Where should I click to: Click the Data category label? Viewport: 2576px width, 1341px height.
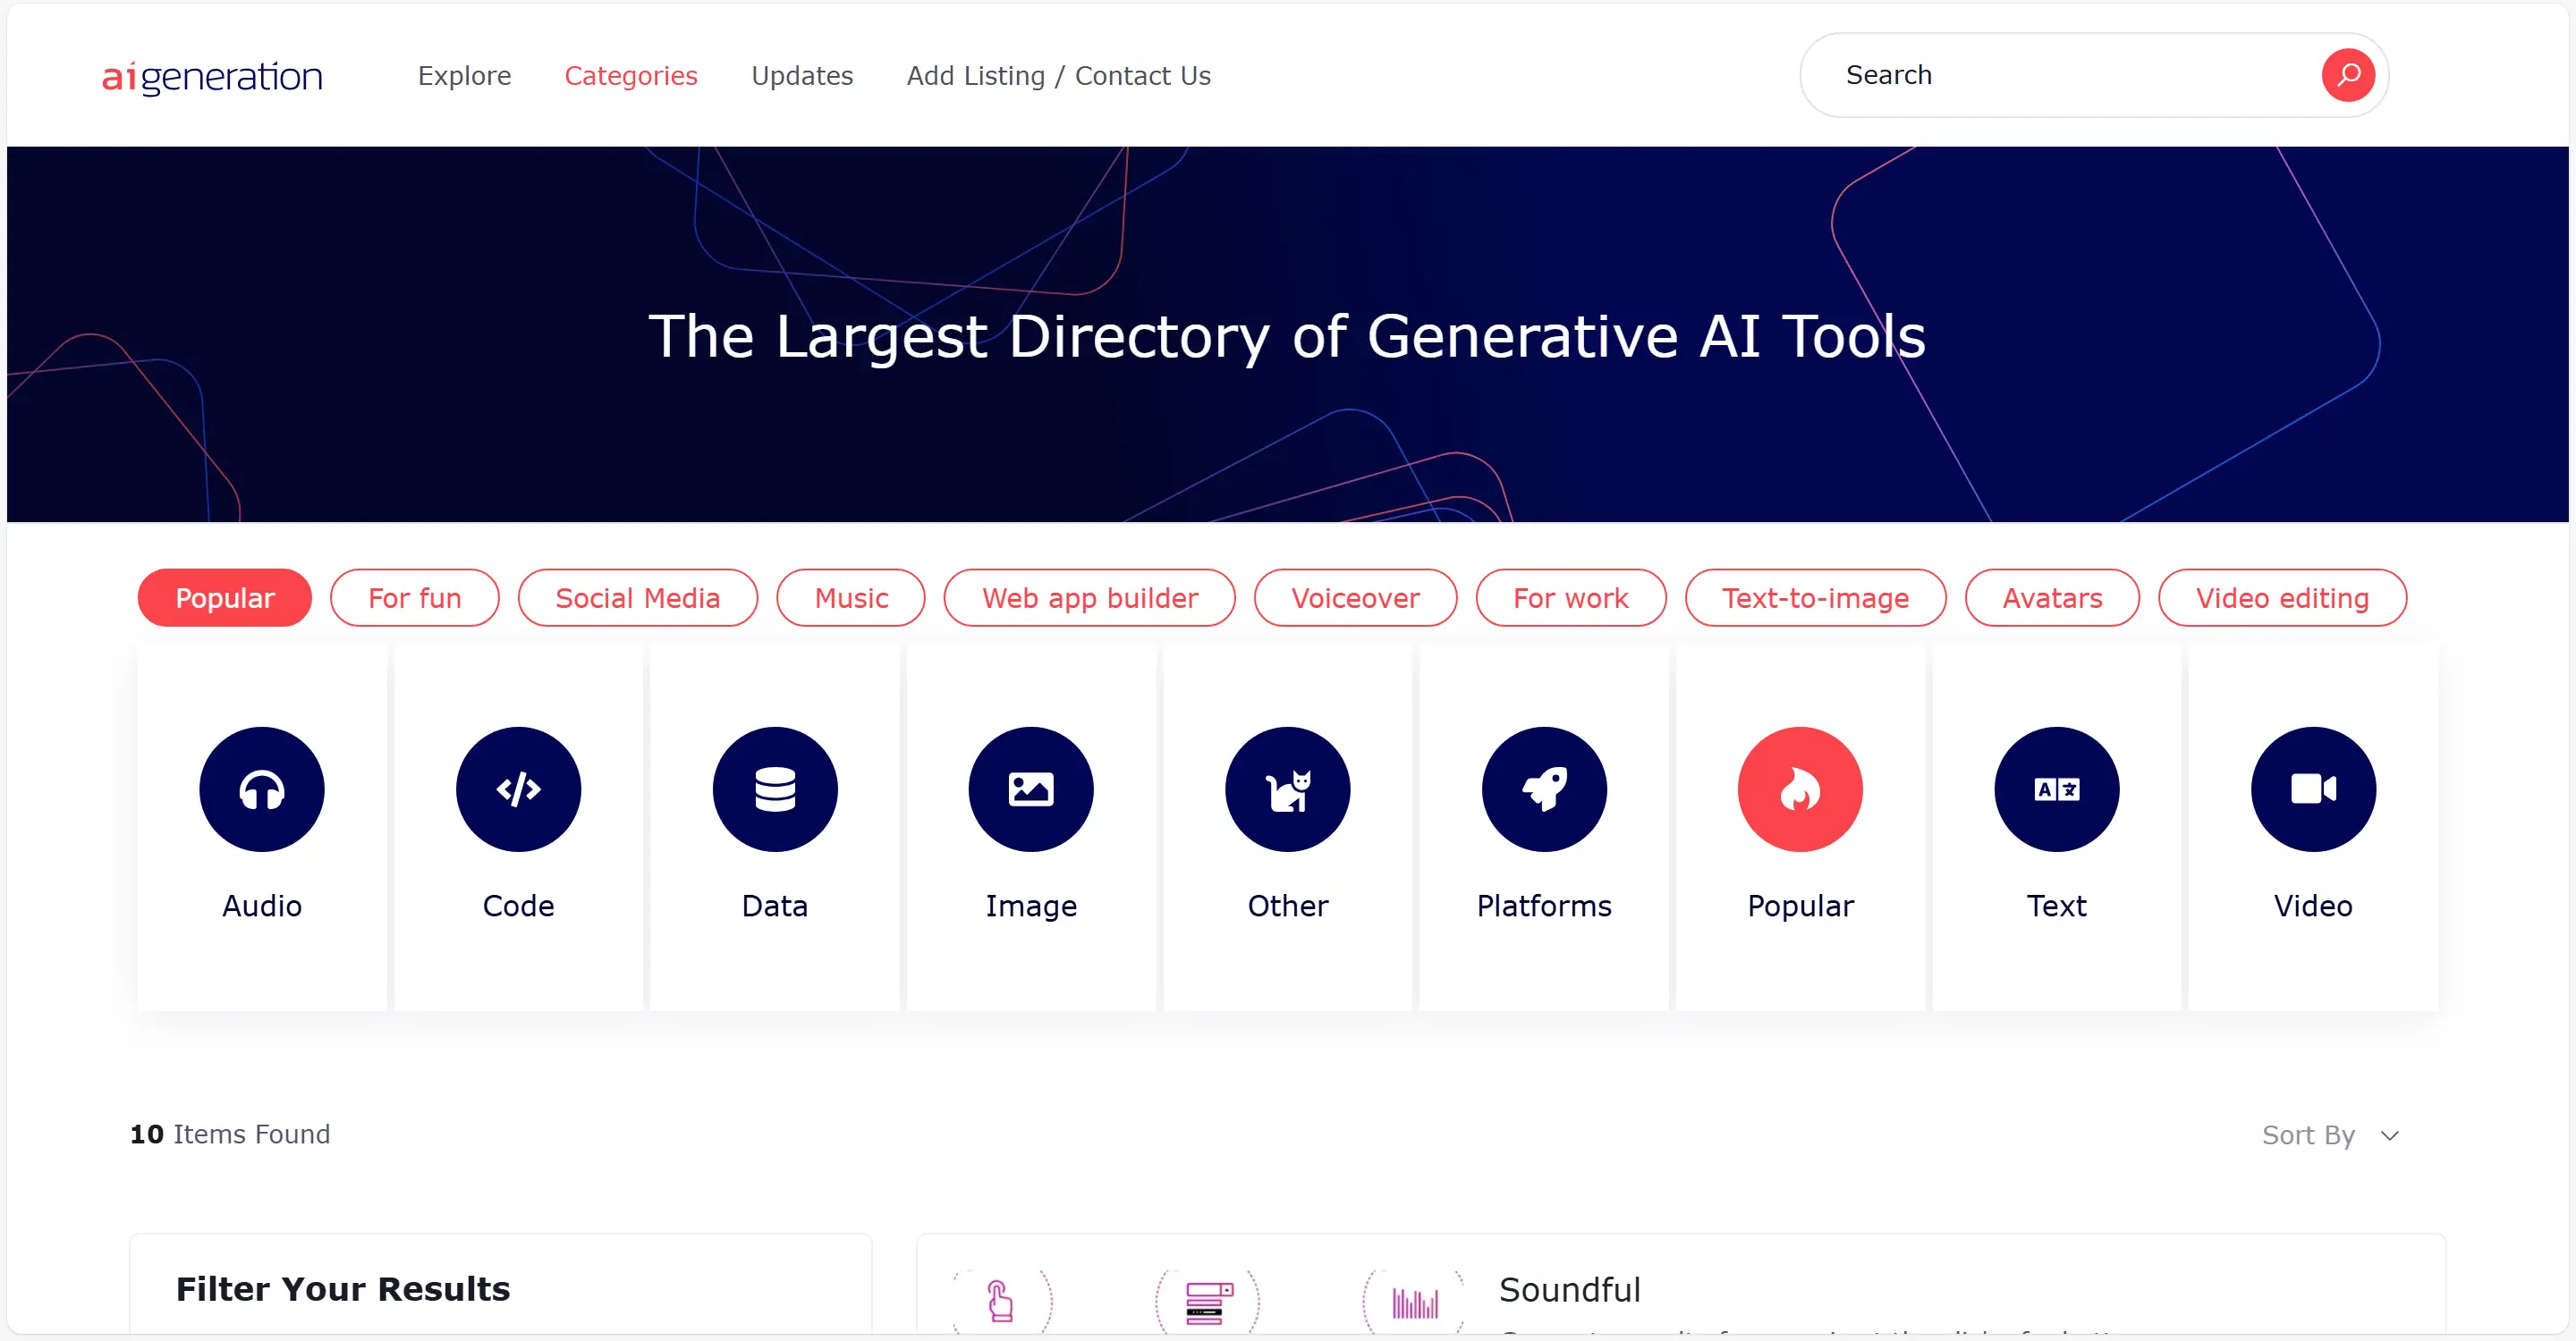click(775, 906)
